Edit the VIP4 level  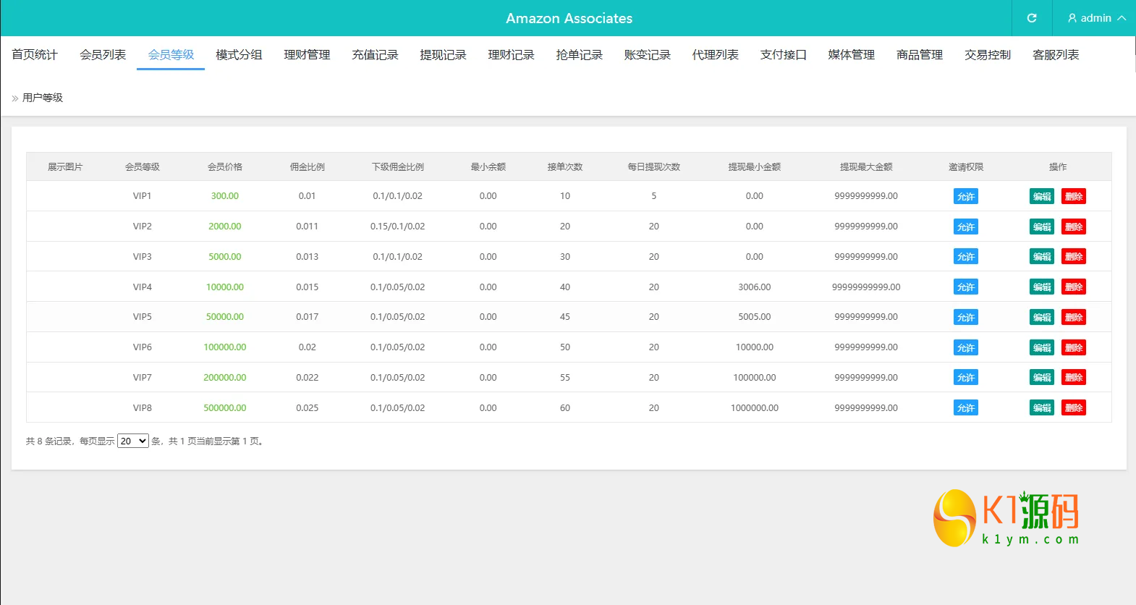[x=1042, y=287]
